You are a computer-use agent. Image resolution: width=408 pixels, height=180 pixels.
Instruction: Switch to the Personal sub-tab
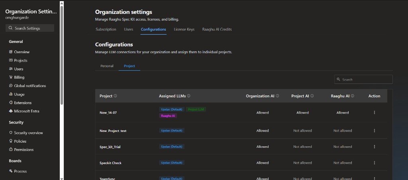(107, 66)
